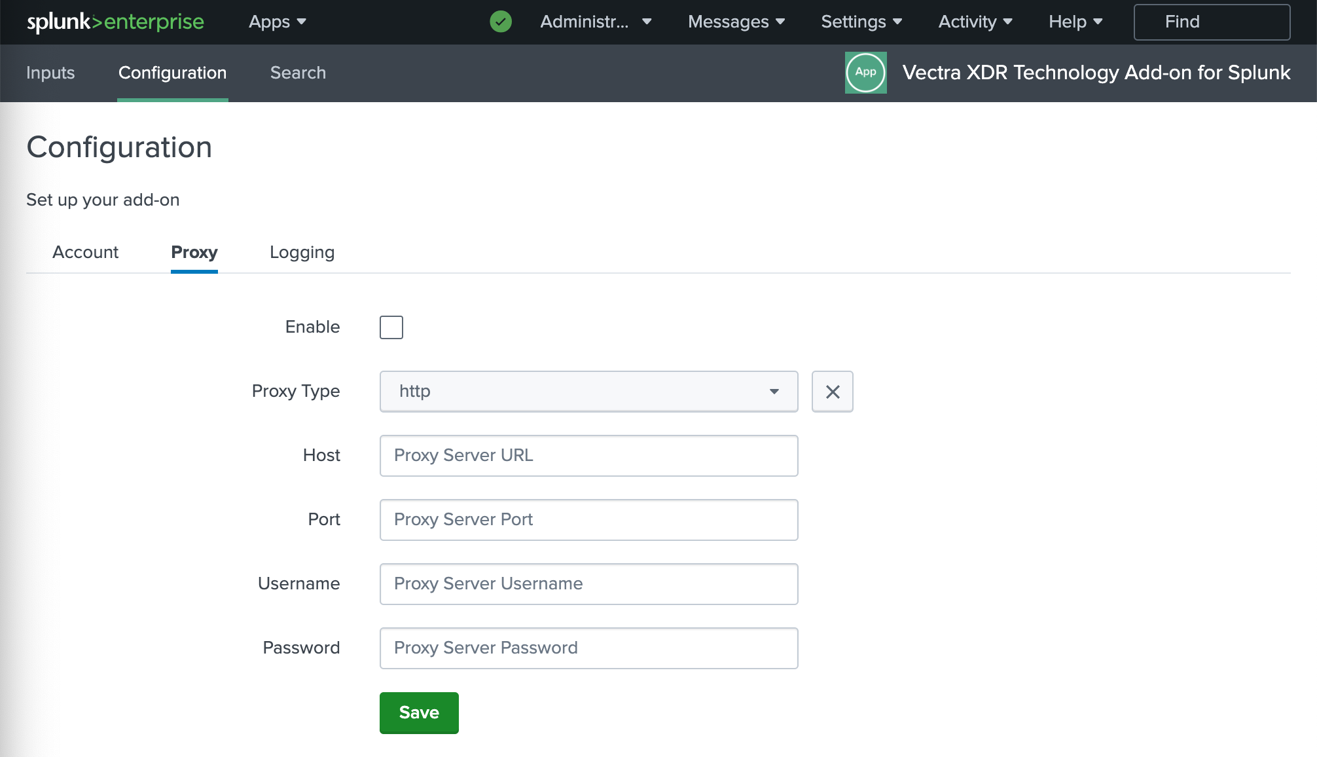1317x757 pixels.
Task: Select http in the Proxy Type selector
Action: 588,392
